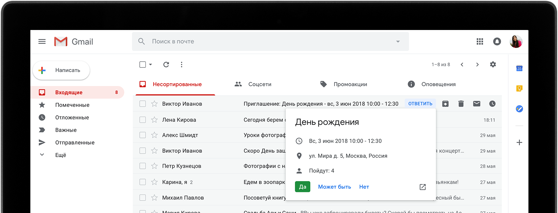Click in the Поиск в почте field
This screenshot has width=558, height=213.
click(263, 41)
